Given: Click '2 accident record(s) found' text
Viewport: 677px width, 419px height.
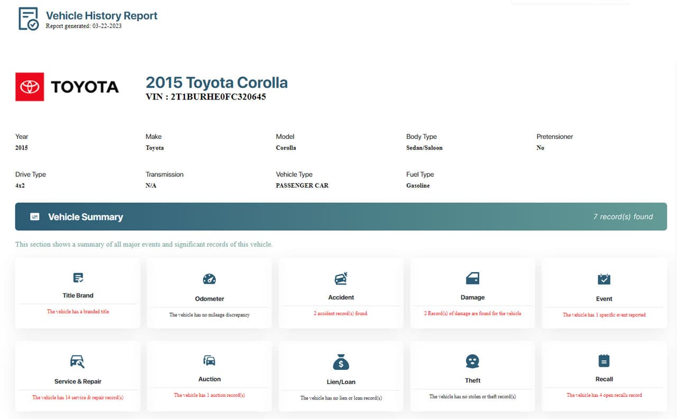Looking at the screenshot, I should click(341, 313).
